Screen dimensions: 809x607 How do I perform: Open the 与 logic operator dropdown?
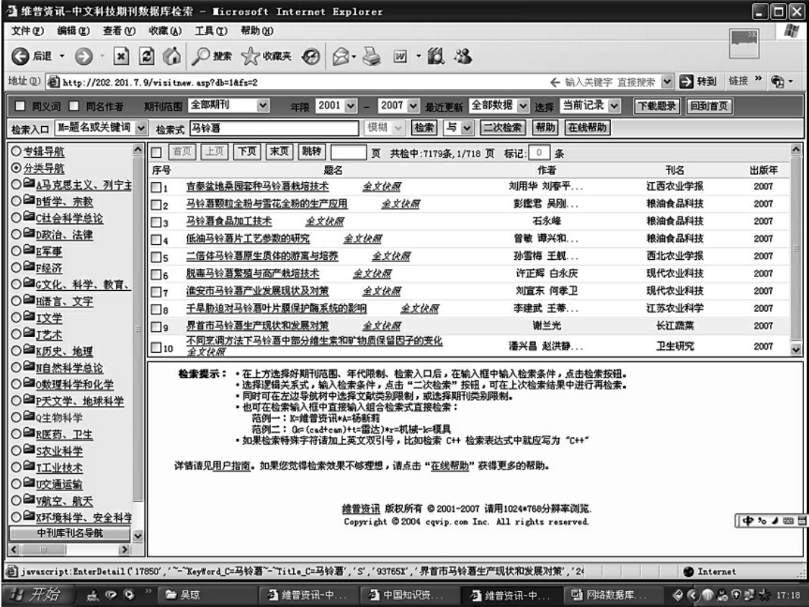click(458, 127)
